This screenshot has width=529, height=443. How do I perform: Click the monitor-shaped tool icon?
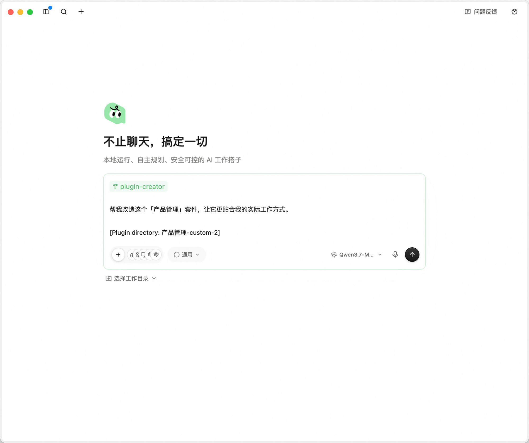point(143,254)
